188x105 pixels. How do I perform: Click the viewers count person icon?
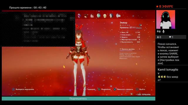158,37
